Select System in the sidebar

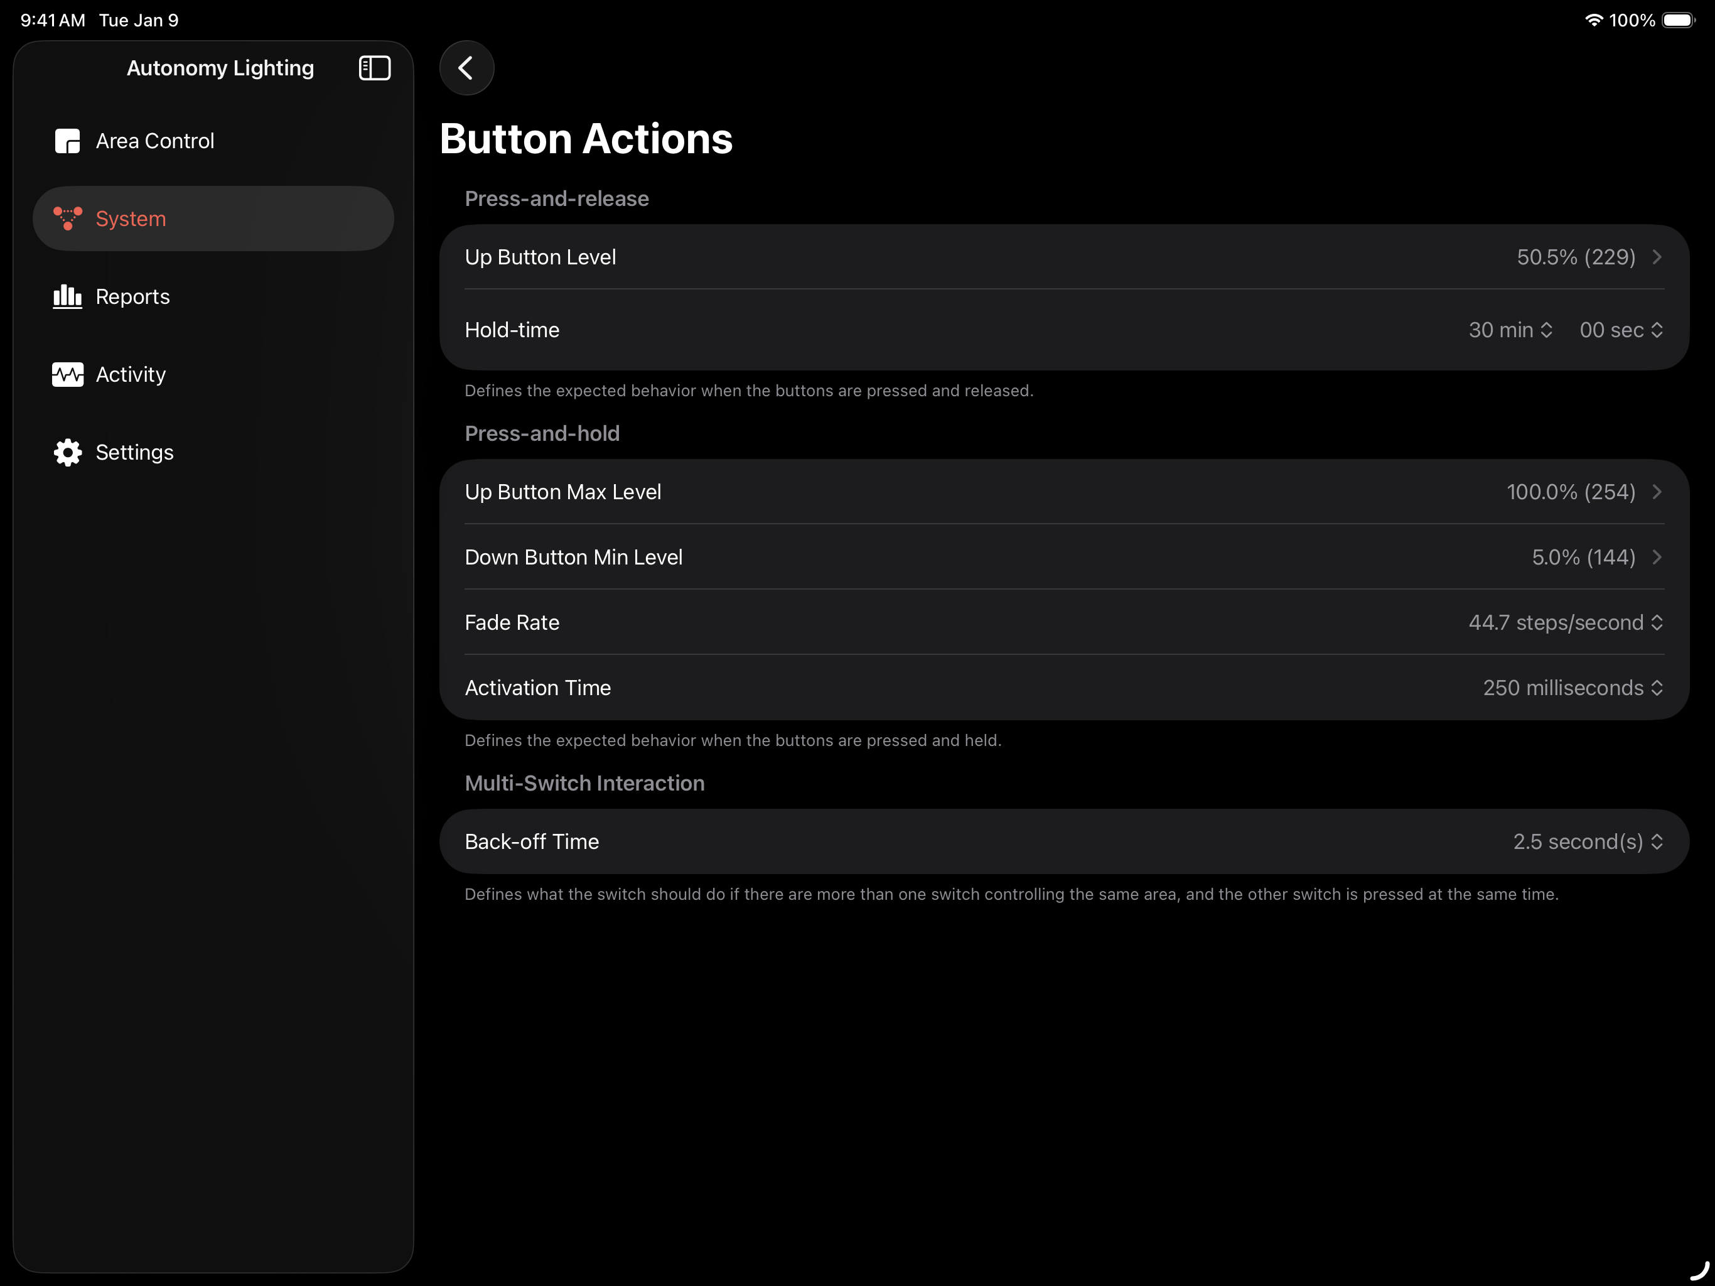(213, 219)
